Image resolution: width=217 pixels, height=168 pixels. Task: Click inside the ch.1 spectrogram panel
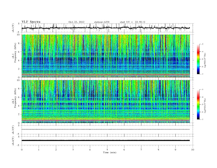point(105,56)
